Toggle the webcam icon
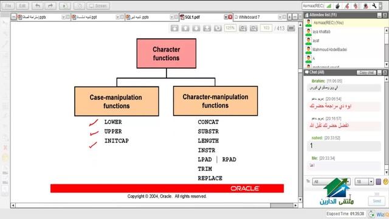 (365, 5)
